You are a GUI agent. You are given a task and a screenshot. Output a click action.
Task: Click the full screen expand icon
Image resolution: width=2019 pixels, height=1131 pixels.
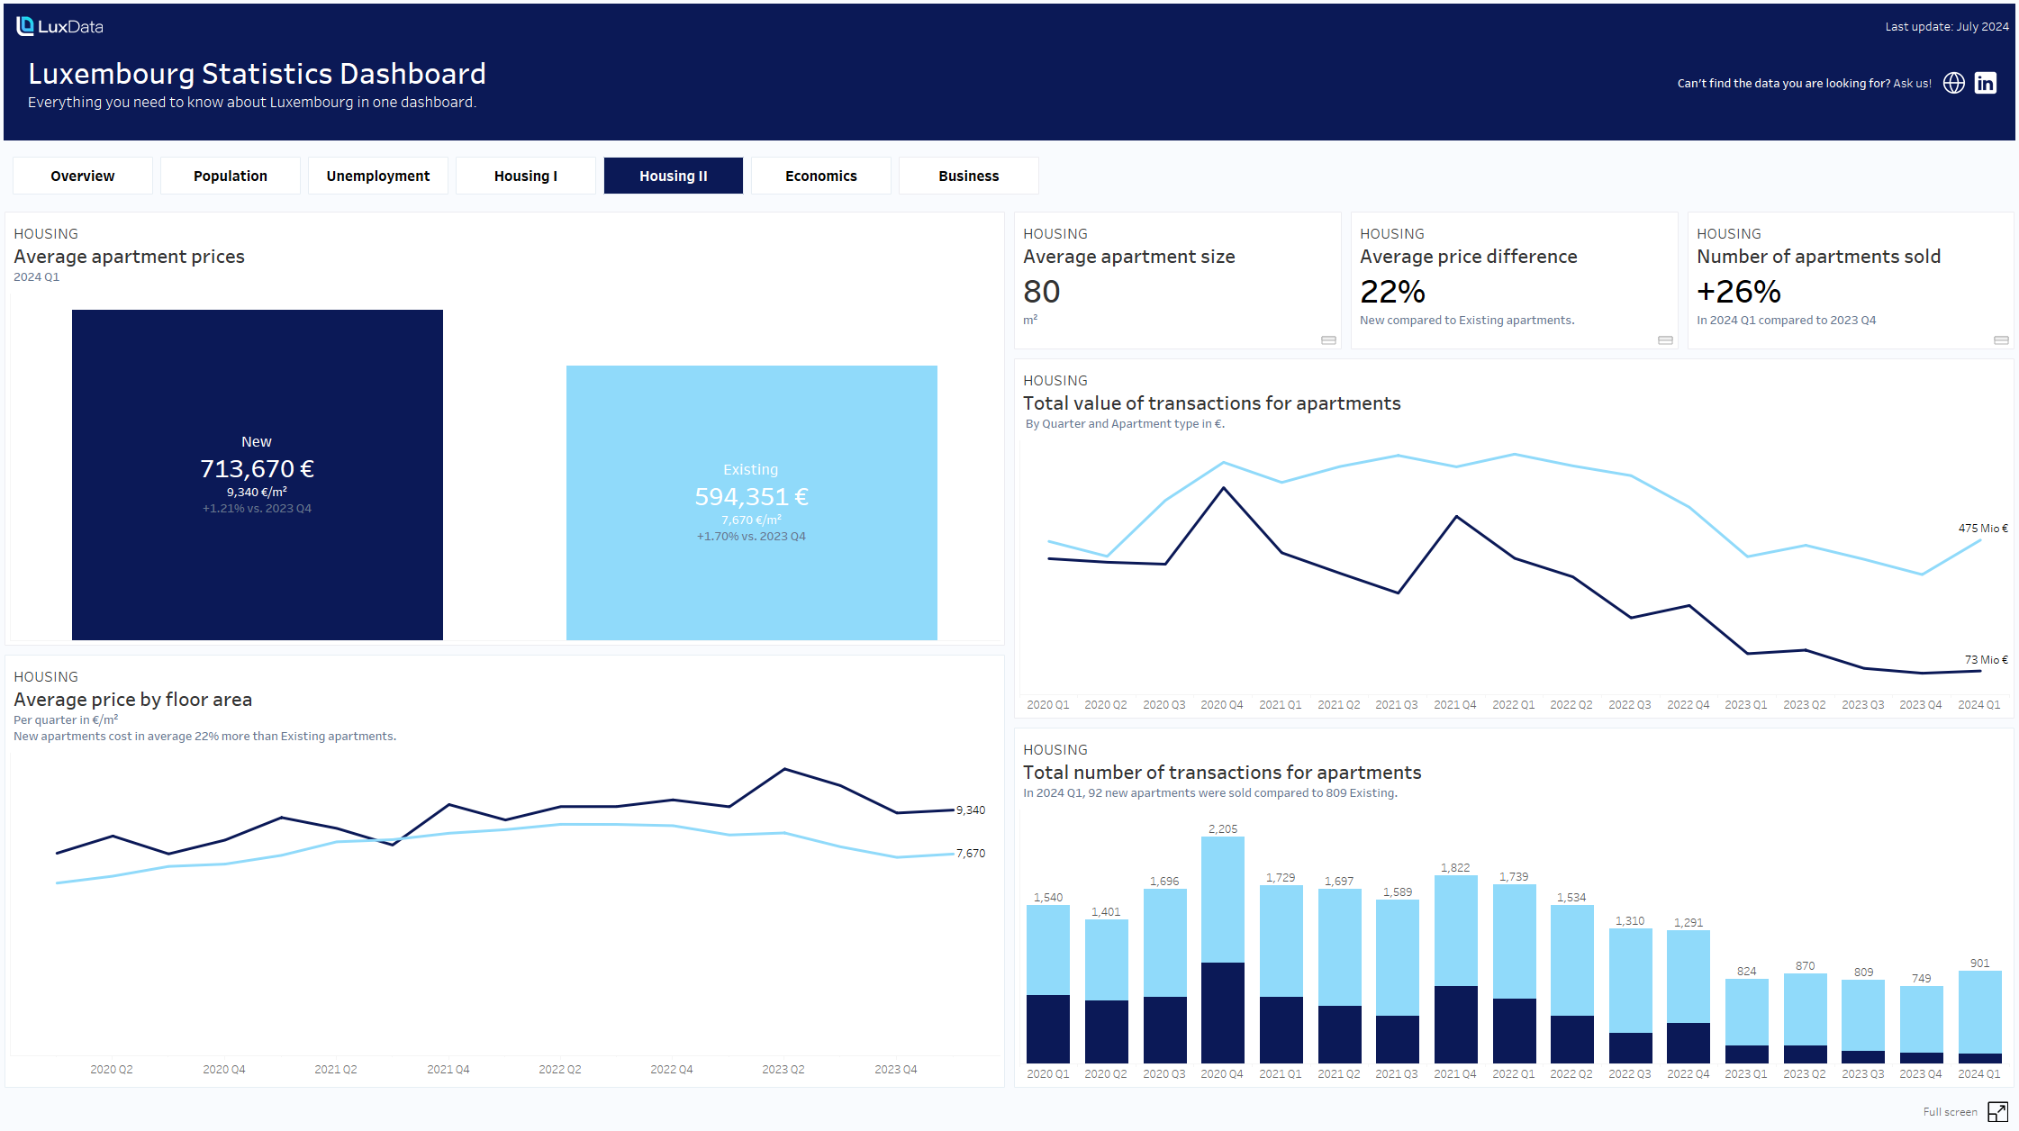(1996, 1111)
